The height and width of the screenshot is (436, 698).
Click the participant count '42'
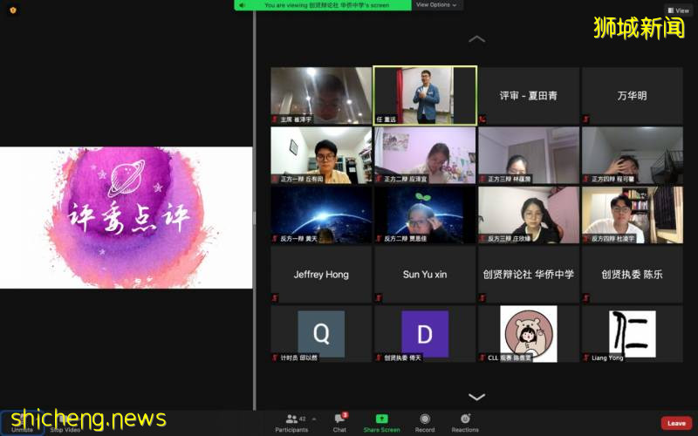(x=302, y=419)
